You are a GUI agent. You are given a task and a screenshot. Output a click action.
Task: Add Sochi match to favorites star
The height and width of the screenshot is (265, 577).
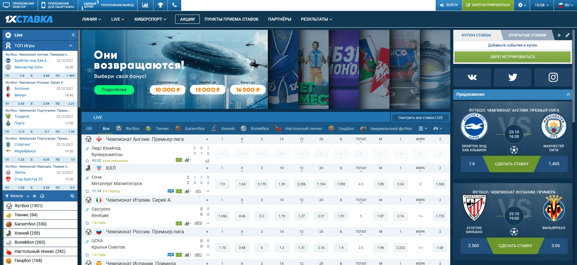pyautogui.click(x=87, y=191)
